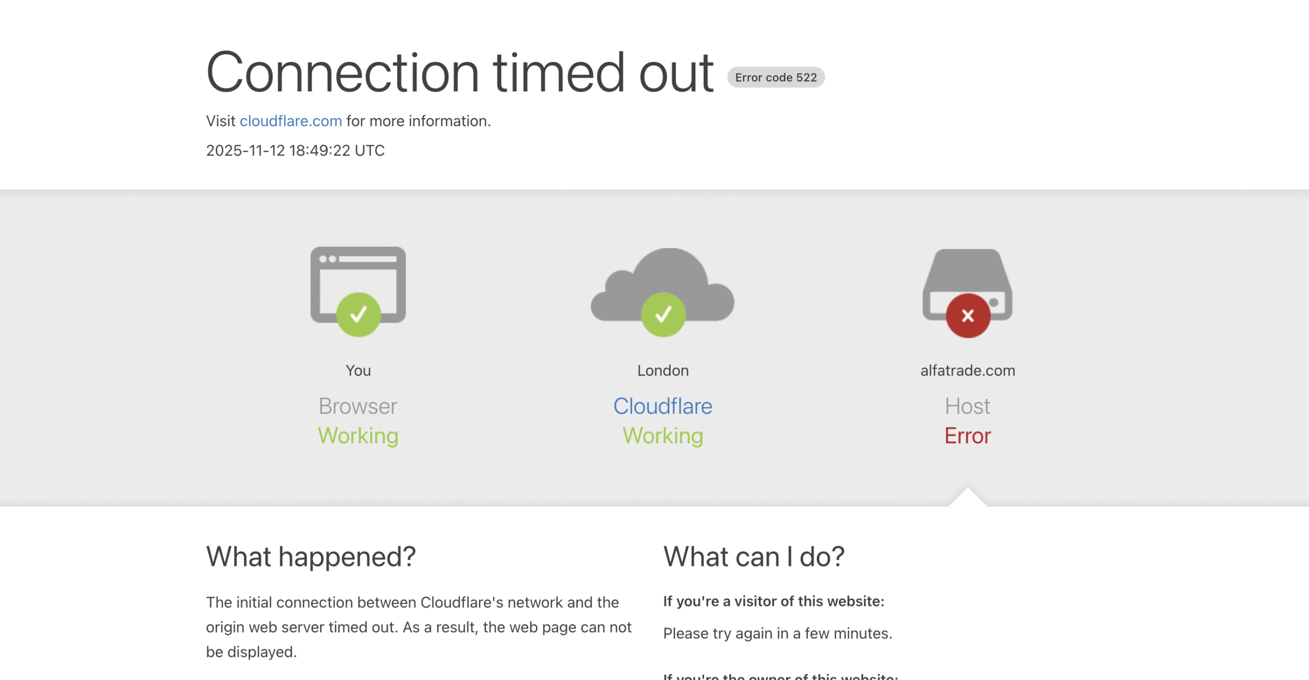
Task: Click the 2025-11-12 UTC timestamp
Action: point(295,151)
